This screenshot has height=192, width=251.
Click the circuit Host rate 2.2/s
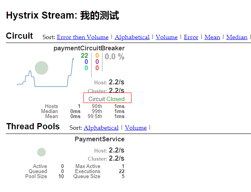click(116, 82)
